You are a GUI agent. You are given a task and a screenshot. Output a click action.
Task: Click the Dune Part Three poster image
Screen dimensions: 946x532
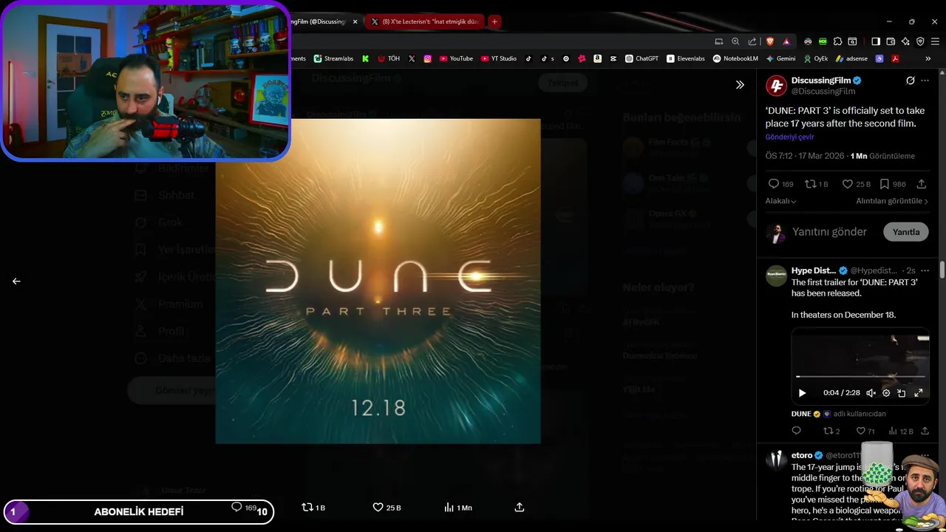pyautogui.click(x=378, y=281)
